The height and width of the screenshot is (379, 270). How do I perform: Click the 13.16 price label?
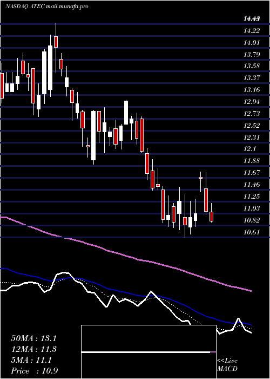tap(252, 90)
